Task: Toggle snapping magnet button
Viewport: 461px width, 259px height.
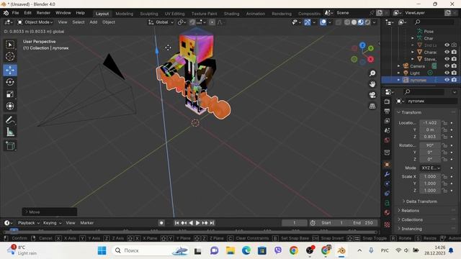Action: [x=192, y=22]
